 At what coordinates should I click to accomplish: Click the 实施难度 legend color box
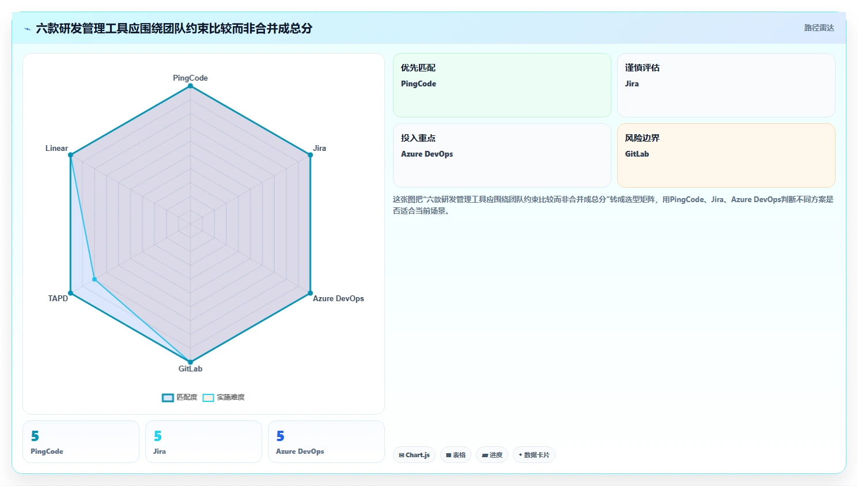click(208, 397)
